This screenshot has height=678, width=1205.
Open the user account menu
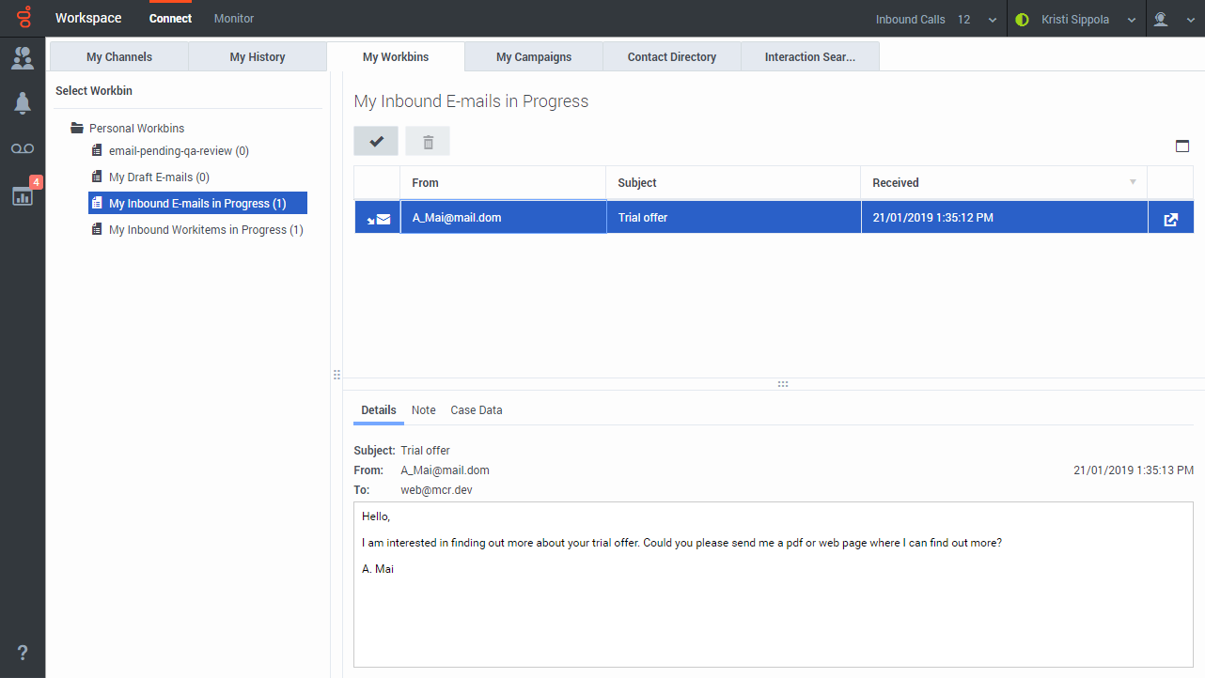[1173, 20]
